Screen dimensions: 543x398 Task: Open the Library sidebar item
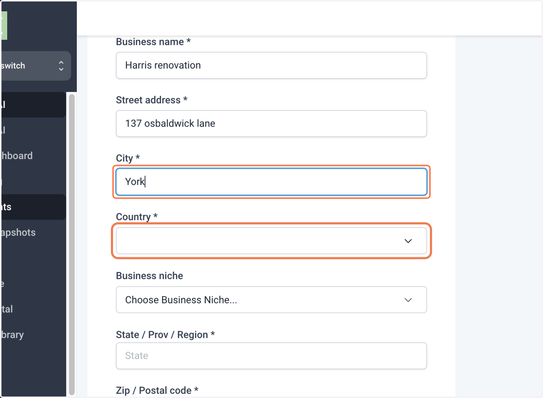pos(33,335)
